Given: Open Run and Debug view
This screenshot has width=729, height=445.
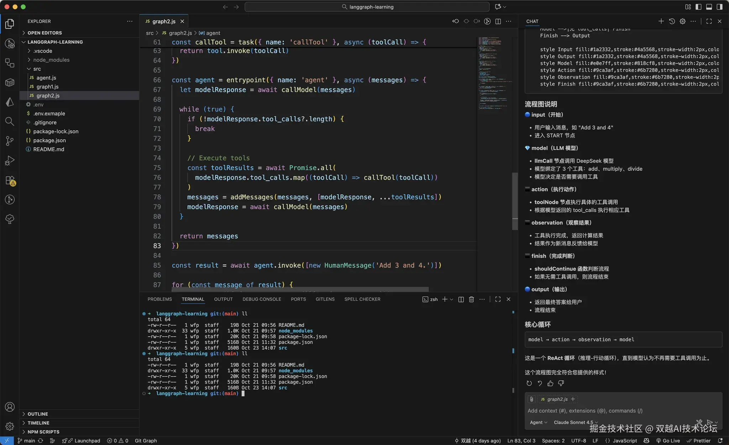Looking at the screenshot, I should tap(10, 160).
